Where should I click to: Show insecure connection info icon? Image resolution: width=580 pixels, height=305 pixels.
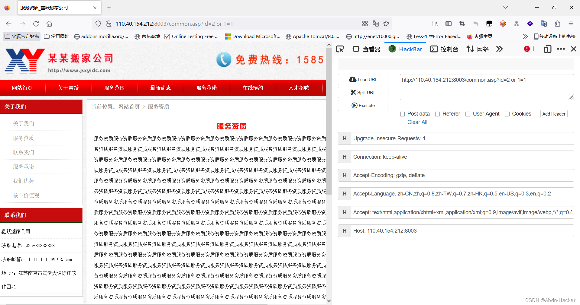pos(109,24)
